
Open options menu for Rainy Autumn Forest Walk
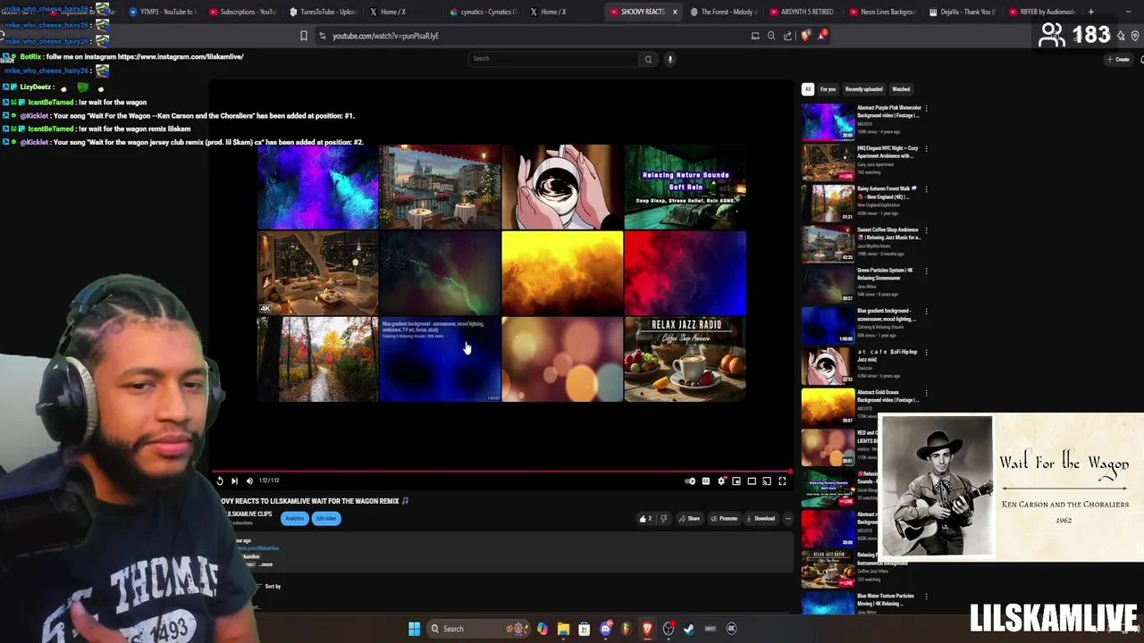pos(926,189)
